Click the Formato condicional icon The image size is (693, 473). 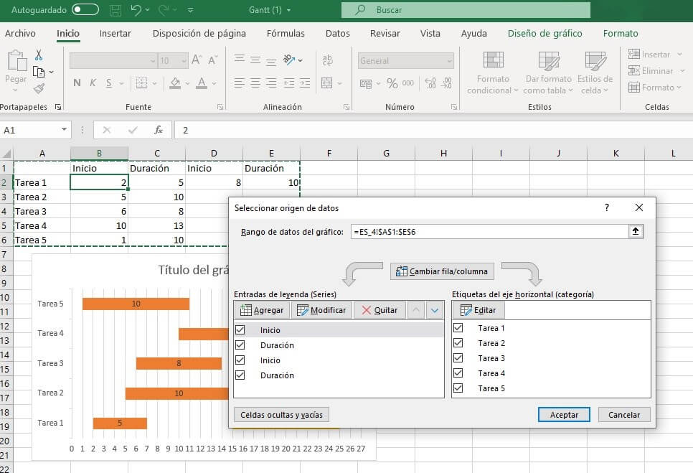493,60
